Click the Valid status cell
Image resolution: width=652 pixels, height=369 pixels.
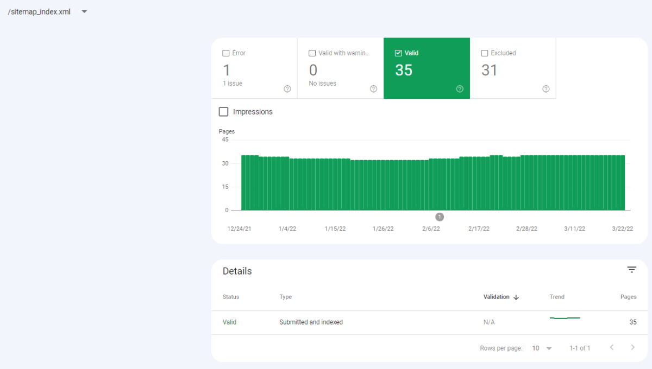pos(230,322)
